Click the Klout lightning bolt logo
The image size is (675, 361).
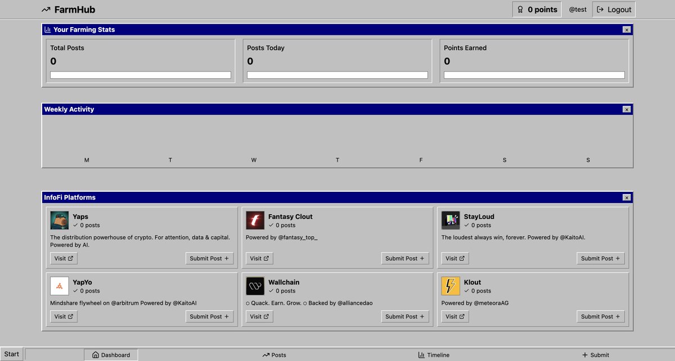451,286
